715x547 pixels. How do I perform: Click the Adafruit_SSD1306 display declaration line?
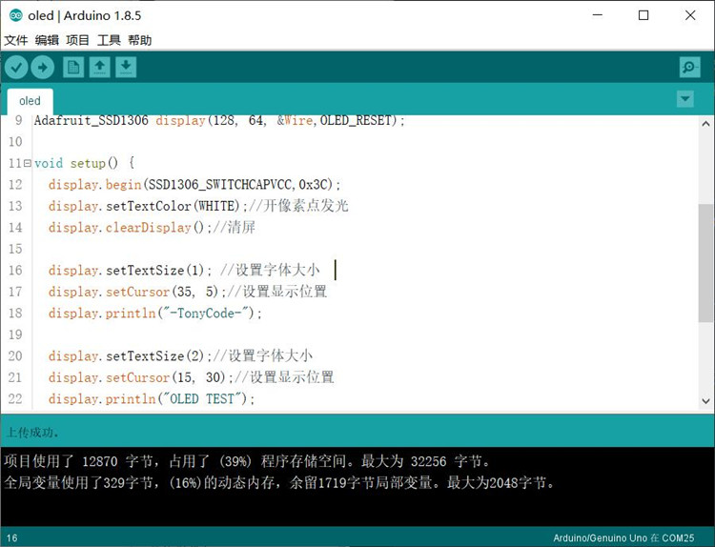(219, 120)
